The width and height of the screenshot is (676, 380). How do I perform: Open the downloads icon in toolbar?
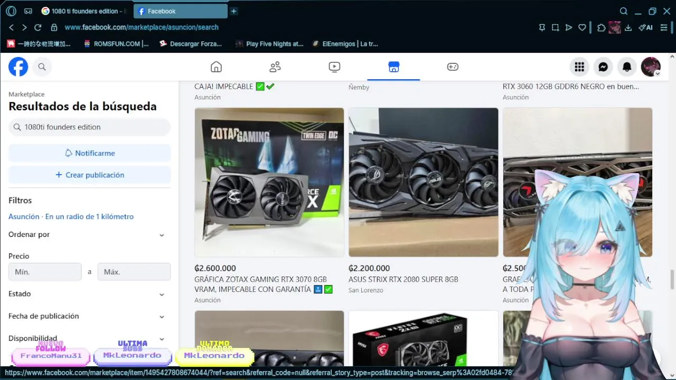[628, 27]
